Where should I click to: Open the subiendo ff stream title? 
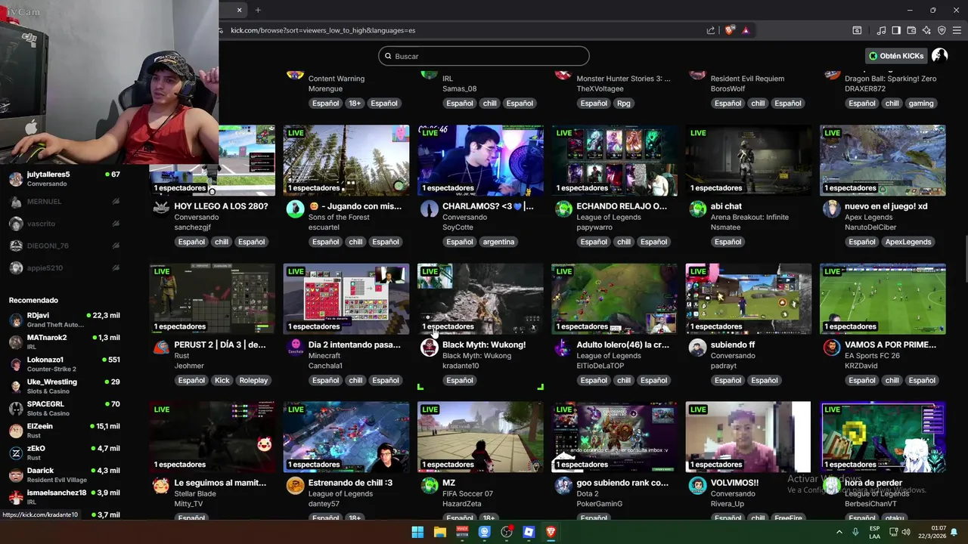click(733, 345)
